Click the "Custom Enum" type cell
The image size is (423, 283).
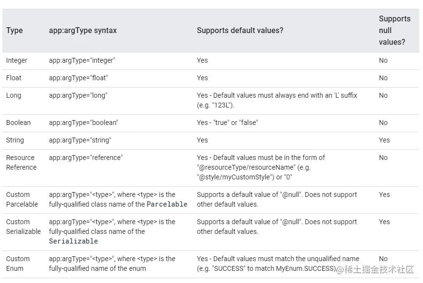(18, 264)
